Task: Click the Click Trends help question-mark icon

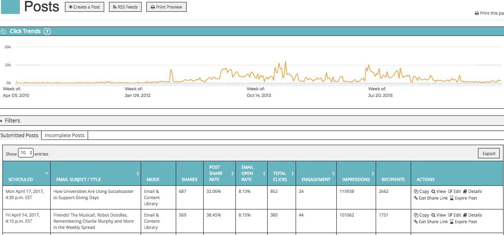Action: [47, 32]
